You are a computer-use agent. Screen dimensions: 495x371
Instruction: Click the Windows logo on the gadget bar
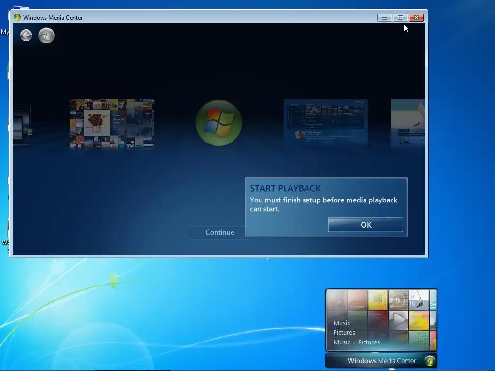click(x=430, y=360)
